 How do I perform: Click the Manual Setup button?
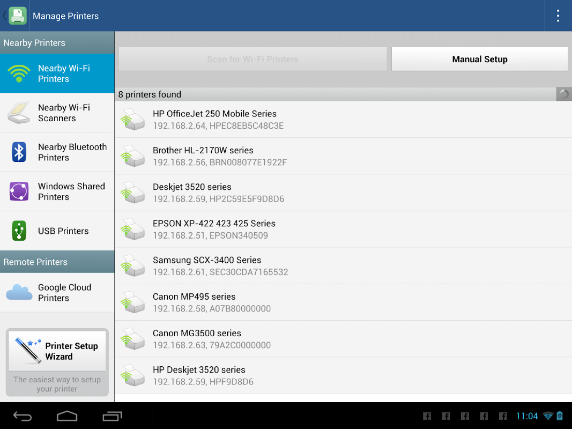(480, 59)
